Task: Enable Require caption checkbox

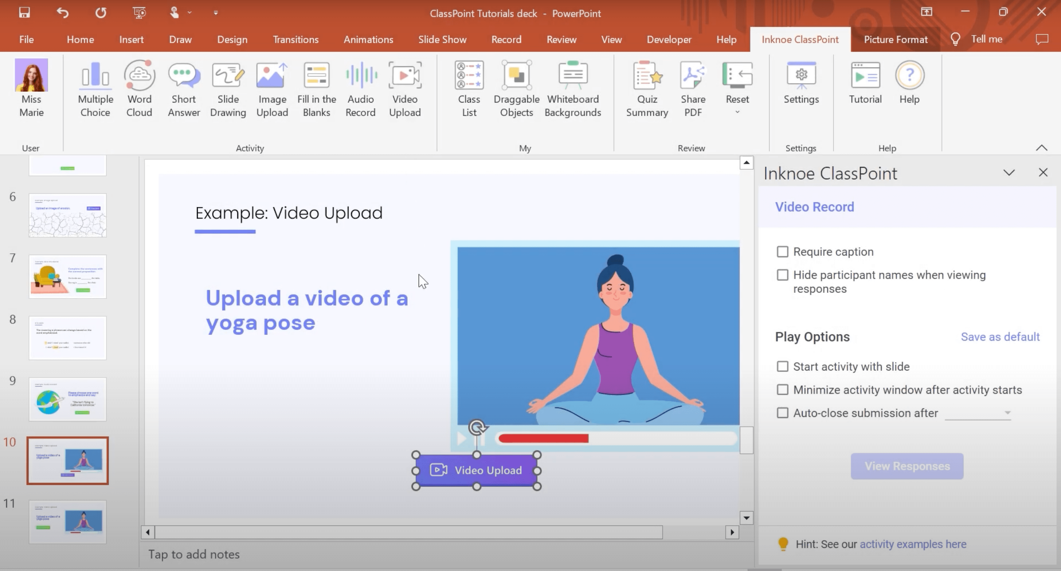Action: [x=782, y=252]
